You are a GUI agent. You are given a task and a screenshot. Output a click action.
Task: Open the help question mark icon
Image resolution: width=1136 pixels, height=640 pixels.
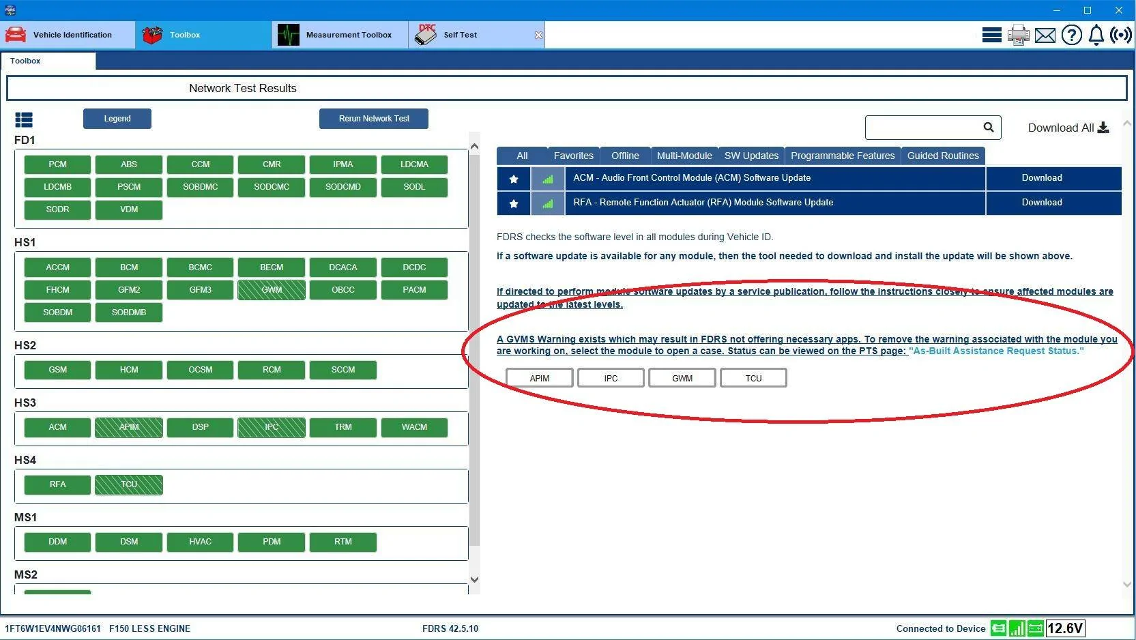(x=1071, y=35)
